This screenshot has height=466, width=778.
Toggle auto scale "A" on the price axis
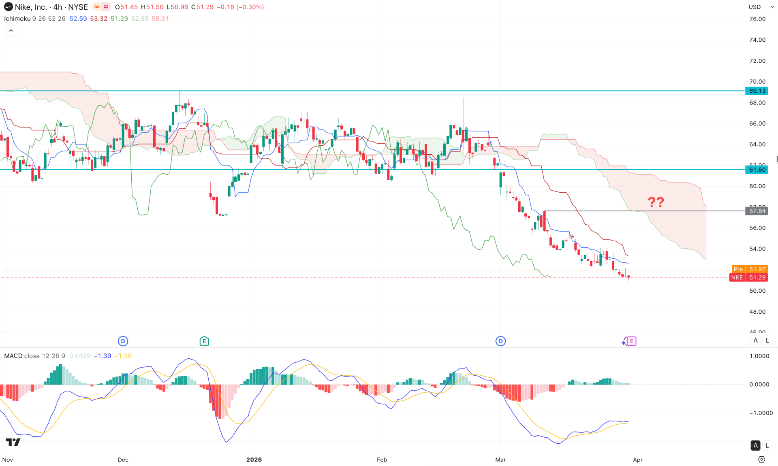[x=755, y=340]
